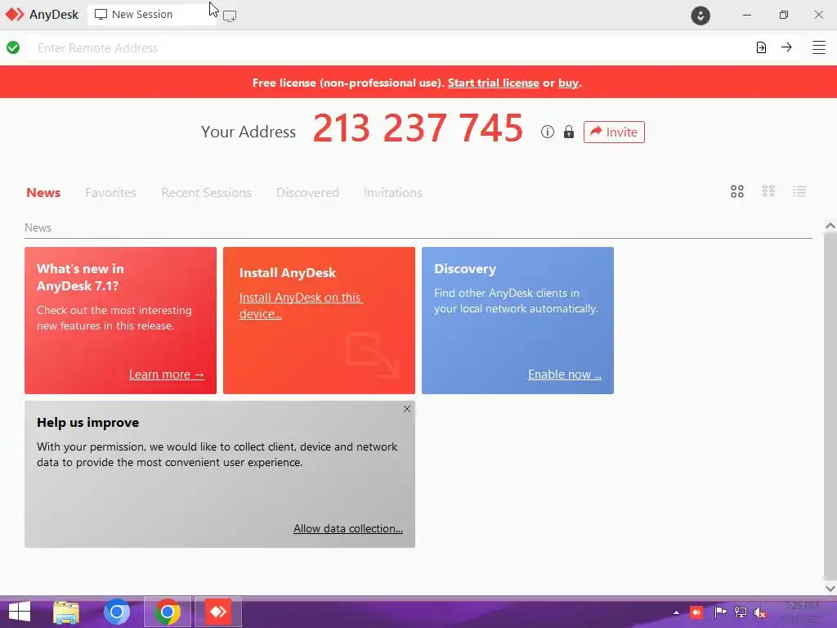Click the Install AnyDesk card heading

288,273
